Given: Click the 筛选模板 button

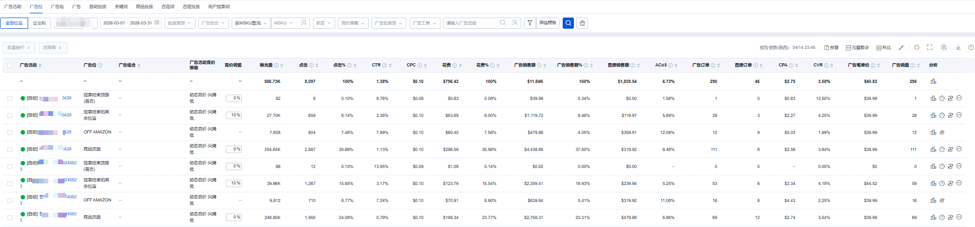Looking at the screenshot, I should click(548, 23).
